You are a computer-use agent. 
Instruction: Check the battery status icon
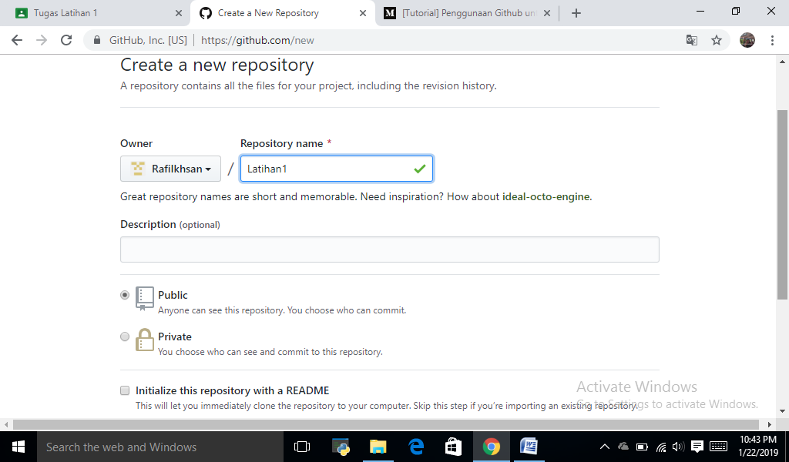coord(642,447)
